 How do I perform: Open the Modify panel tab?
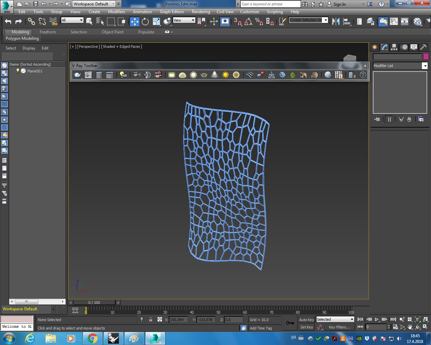[384, 47]
